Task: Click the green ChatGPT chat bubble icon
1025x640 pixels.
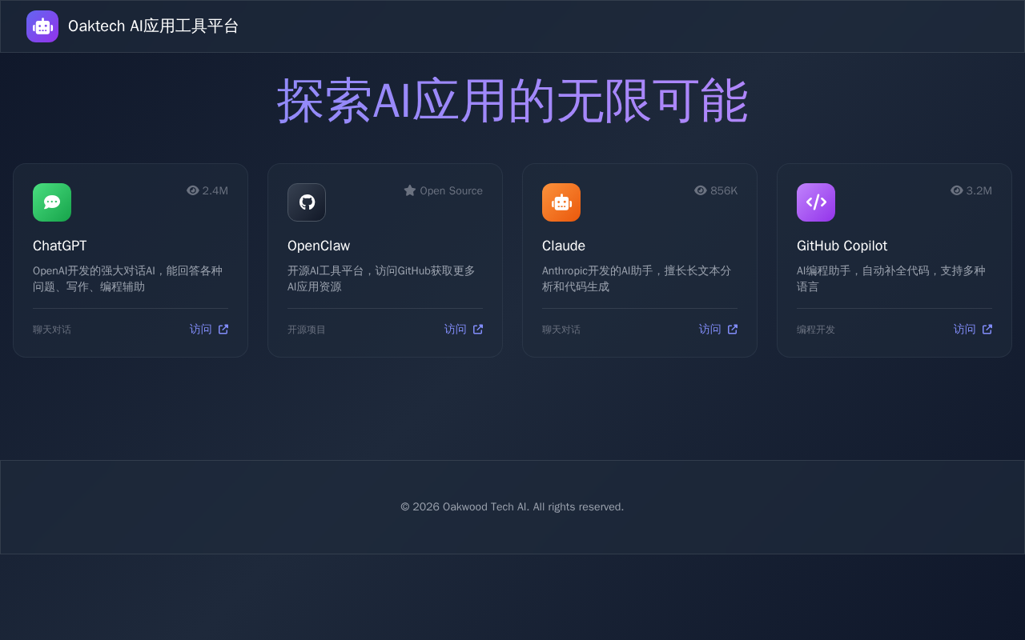Action: (x=52, y=202)
